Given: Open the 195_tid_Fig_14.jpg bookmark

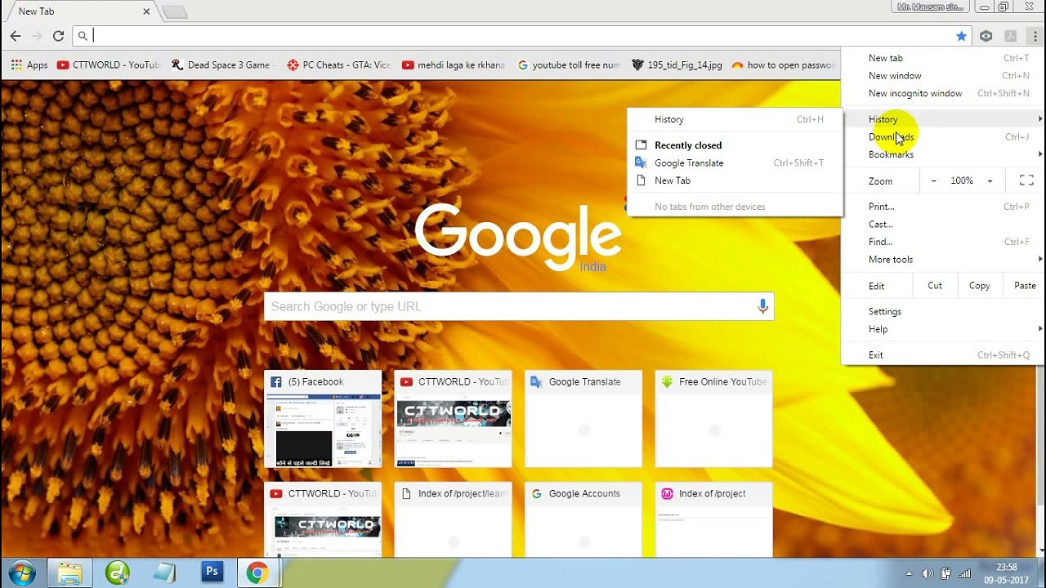Looking at the screenshot, I should tap(677, 65).
